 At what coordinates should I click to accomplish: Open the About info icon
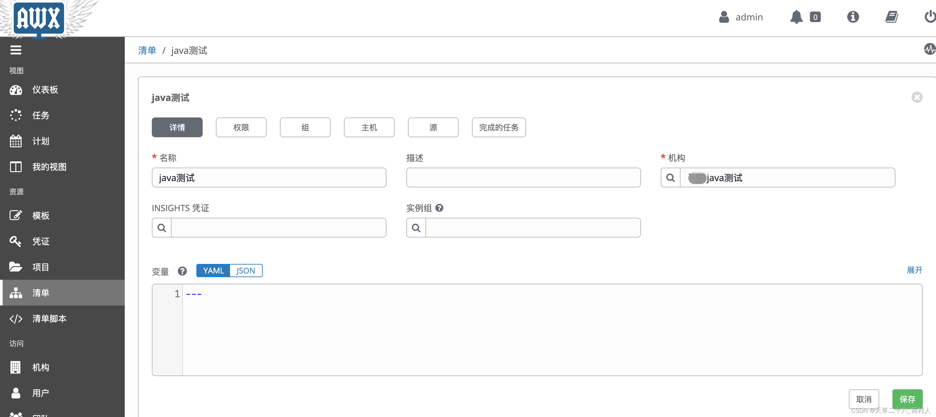[x=852, y=17]
